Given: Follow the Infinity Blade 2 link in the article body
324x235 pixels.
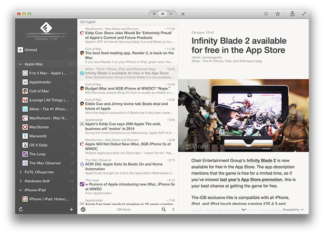Looking at the screenshot, I should pyautogui.click(x=261, y=161).
